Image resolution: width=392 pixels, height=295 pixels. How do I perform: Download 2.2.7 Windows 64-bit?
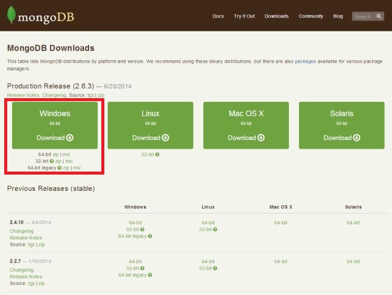[x=135, y=261]
